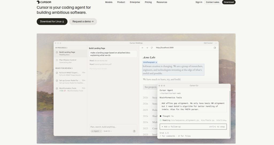Screen dimensions: 274x145
Task: Click the highlighted Software creation paragraph
Action: pyautogui.click(x=173, y=70)
